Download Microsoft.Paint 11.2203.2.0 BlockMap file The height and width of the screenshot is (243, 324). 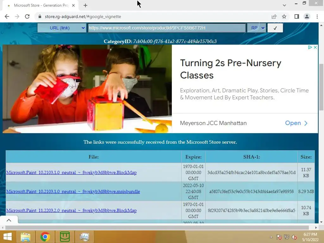[71, 210]
